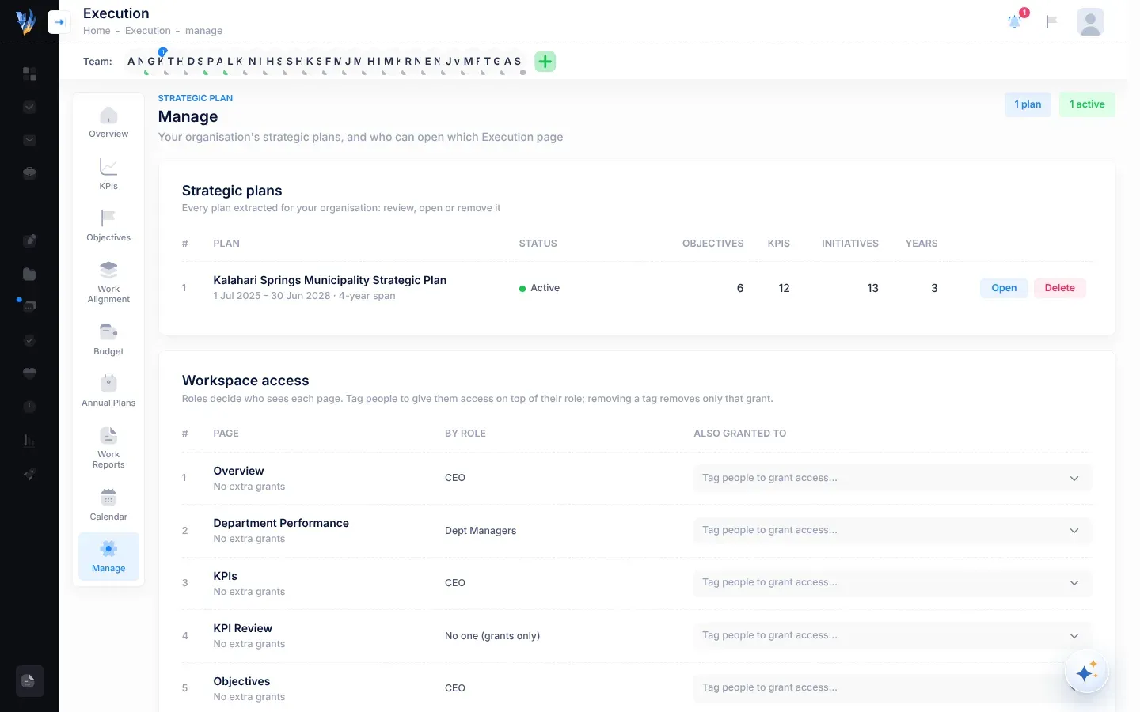Open the rocket icon in dark sidebar
This screenshot has height=712, width=1140.
click(x=29, y=474)
